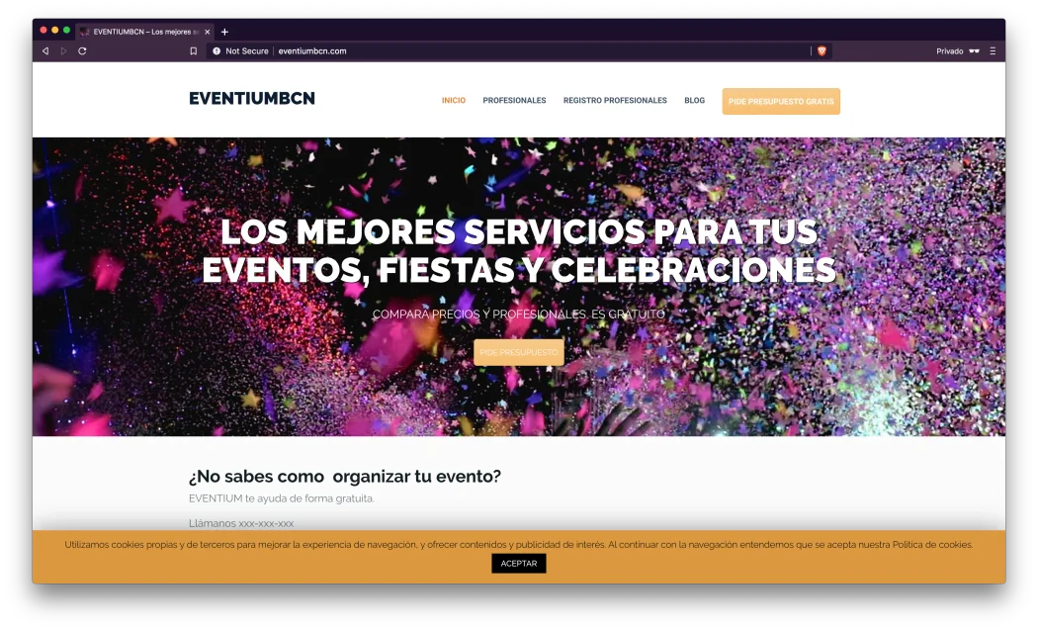Click the Brave Shields icon in the address bar
Image resolution: width=1038 pixels, height=630 pixels.
point(822,50)
